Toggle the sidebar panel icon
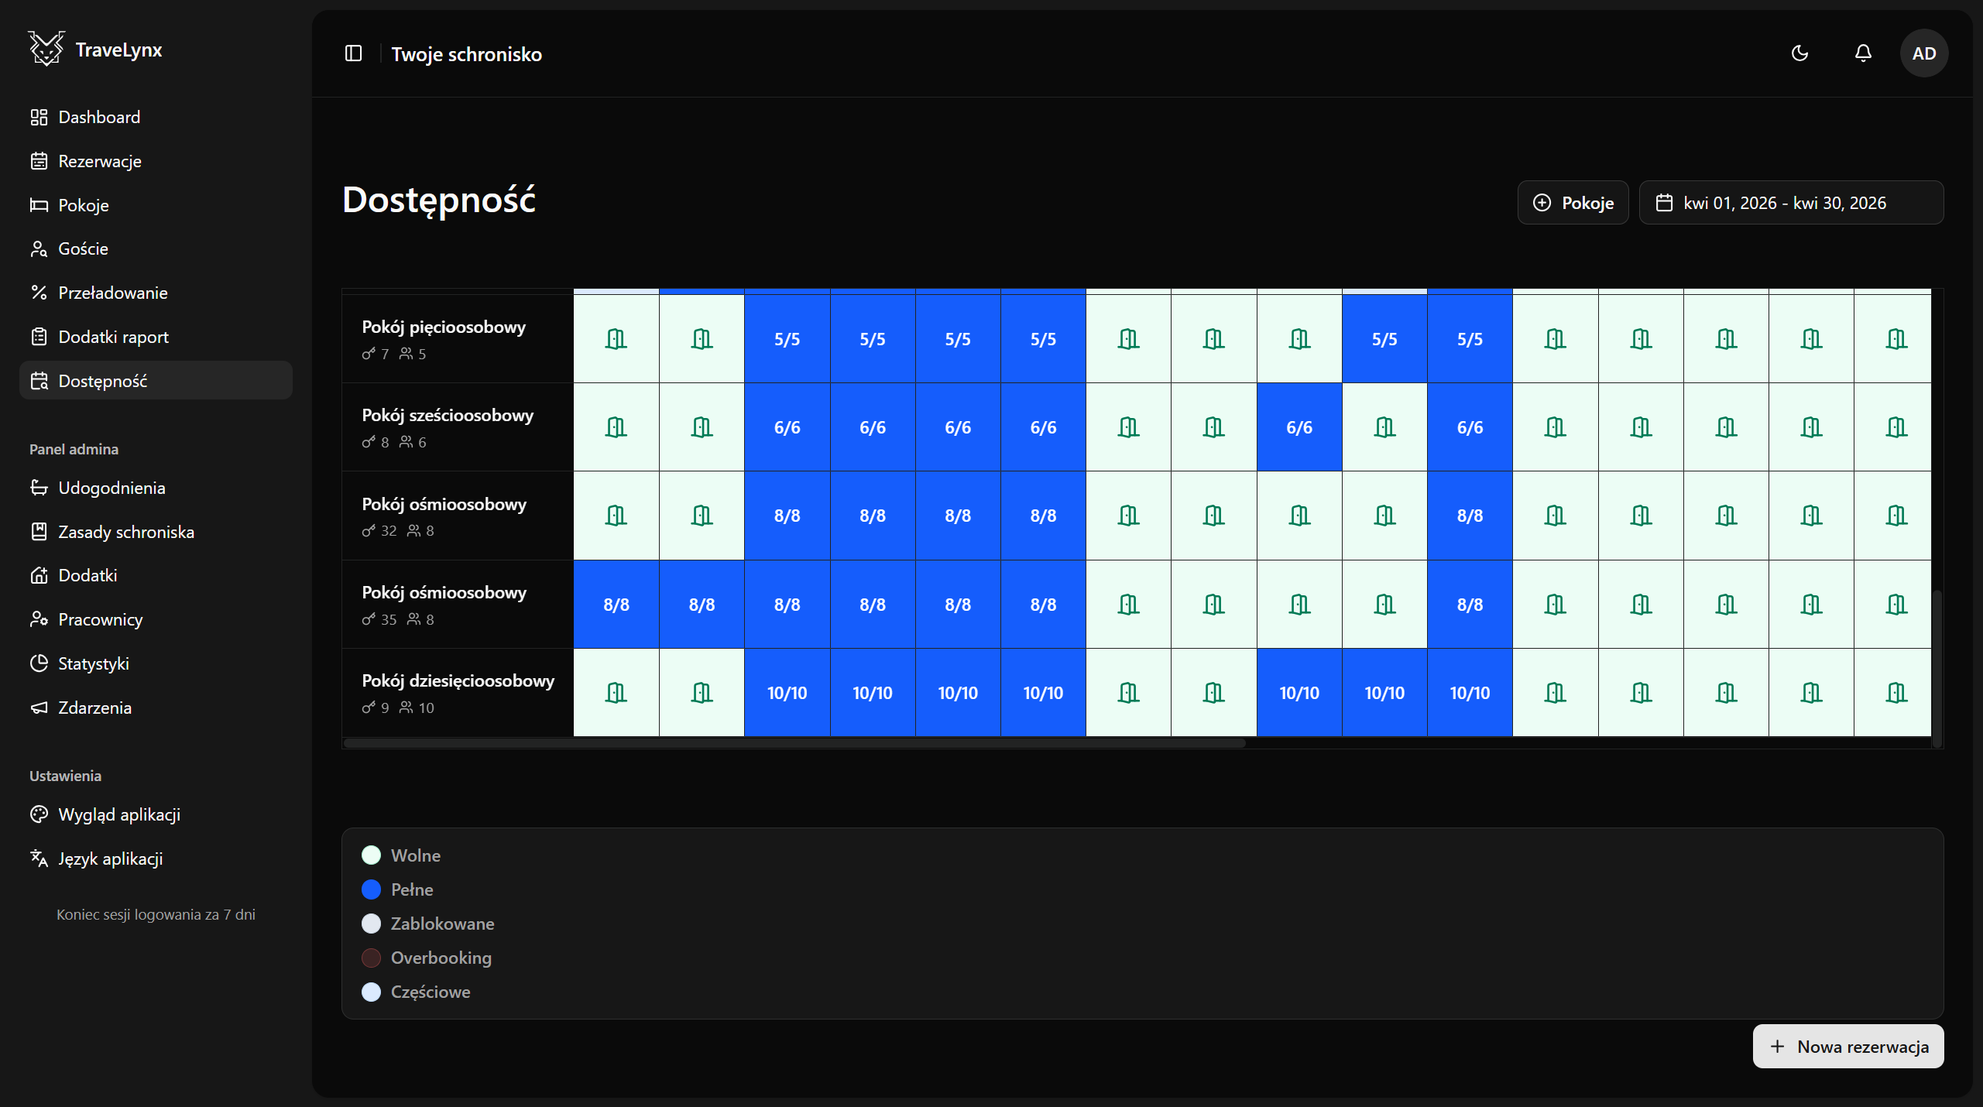This screenshot has height=1107, width=1983. coord(353,53)
